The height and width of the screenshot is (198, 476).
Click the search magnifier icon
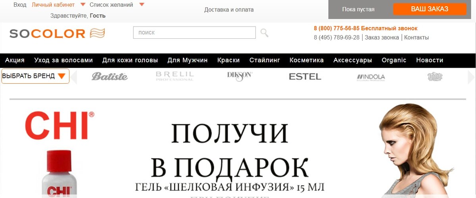point(264,33)
